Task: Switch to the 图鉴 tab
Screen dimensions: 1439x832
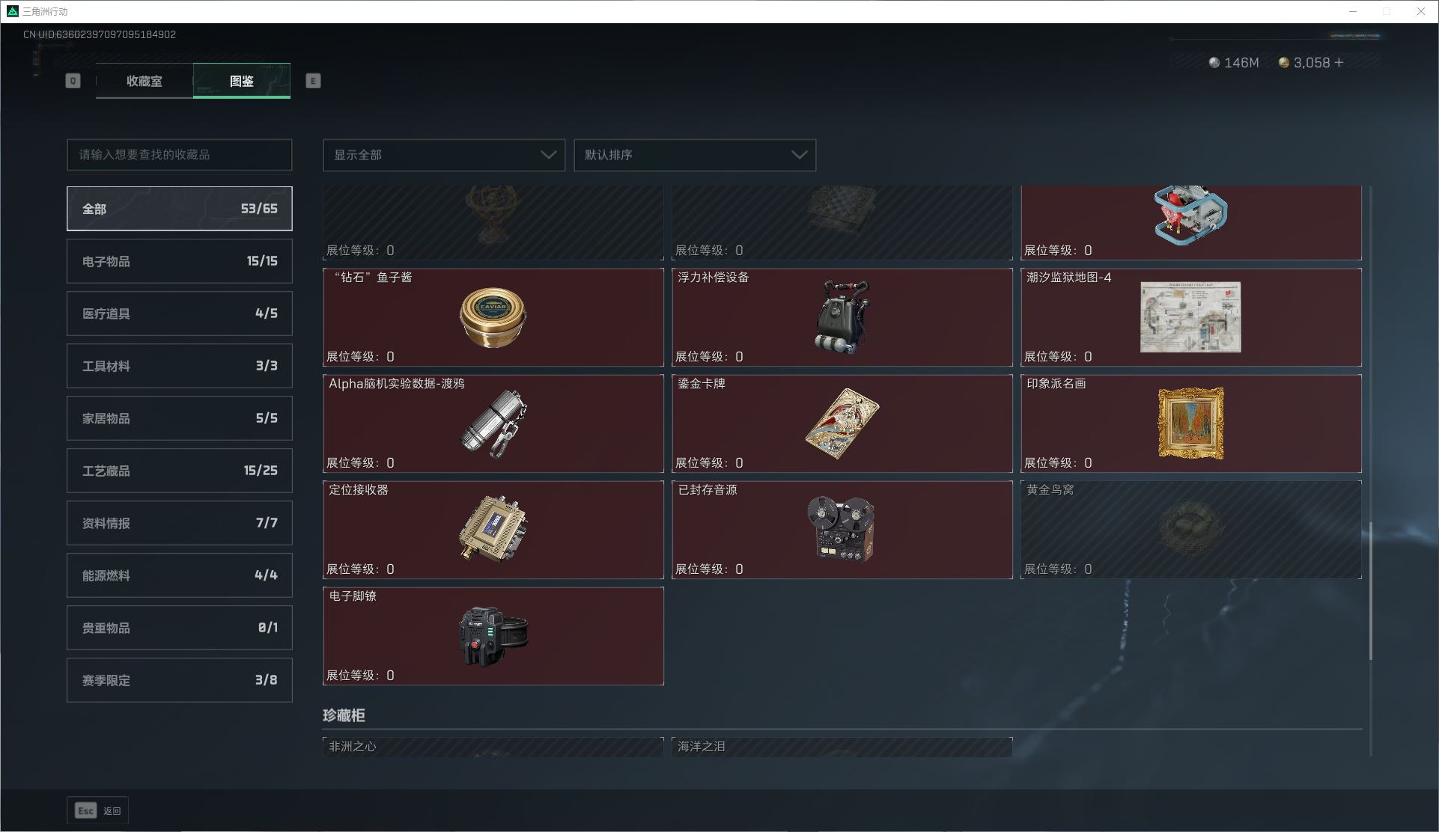Action: click(x=242, y=81)
